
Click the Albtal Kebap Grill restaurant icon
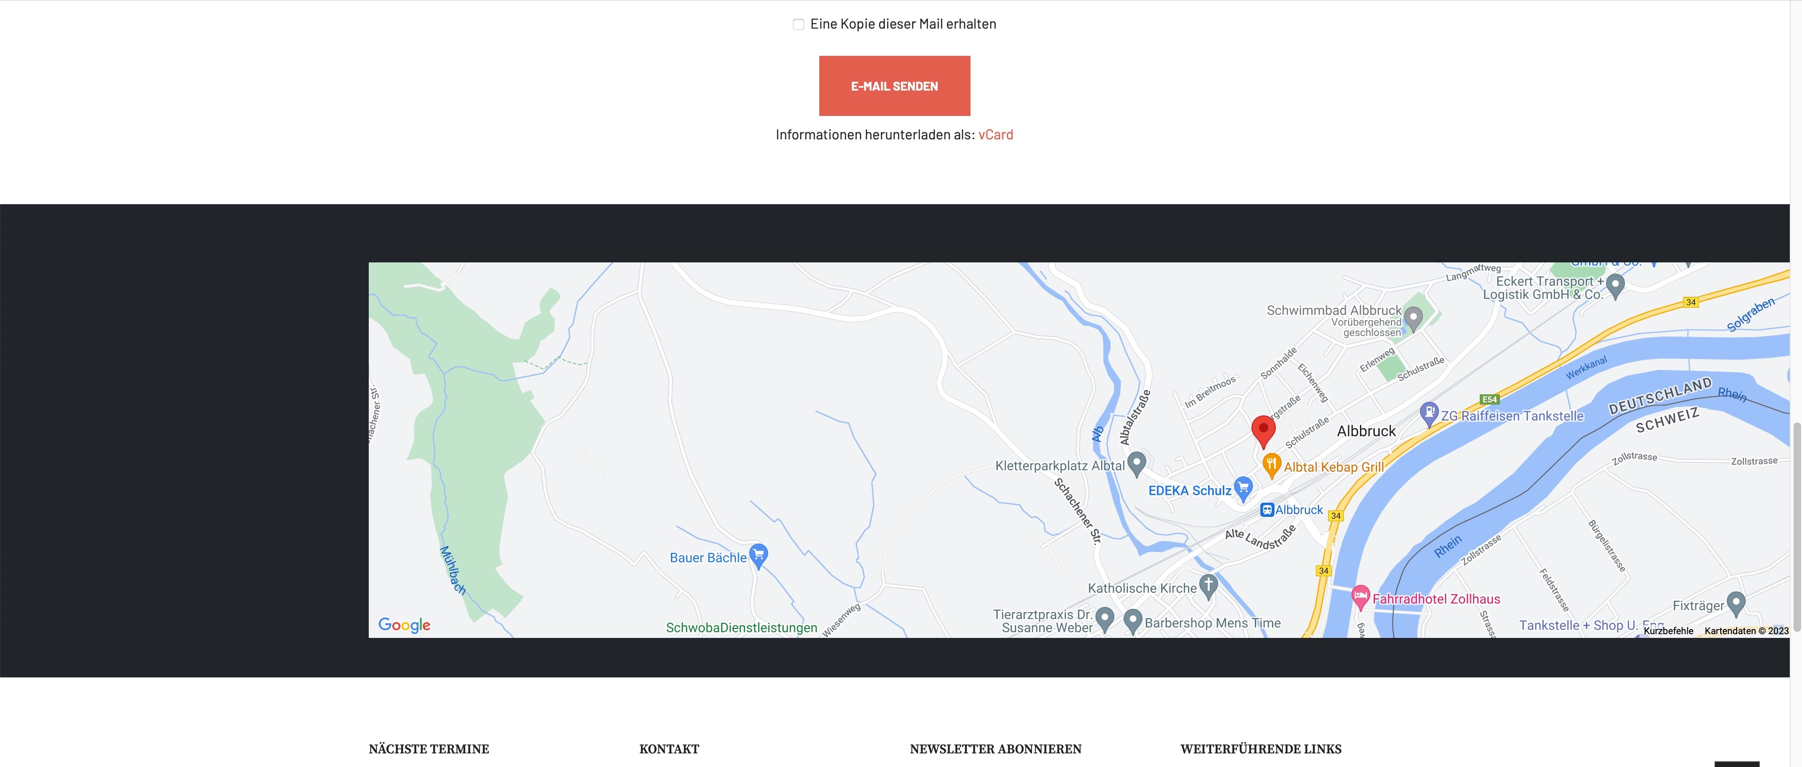(x=1271, y=464)
